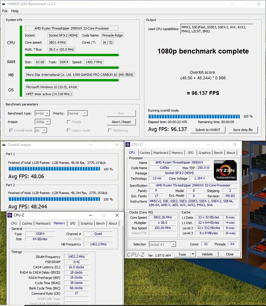
Task: Click the Multiplier x 38.0 value in CPU-Z
Action: [163, 223]
